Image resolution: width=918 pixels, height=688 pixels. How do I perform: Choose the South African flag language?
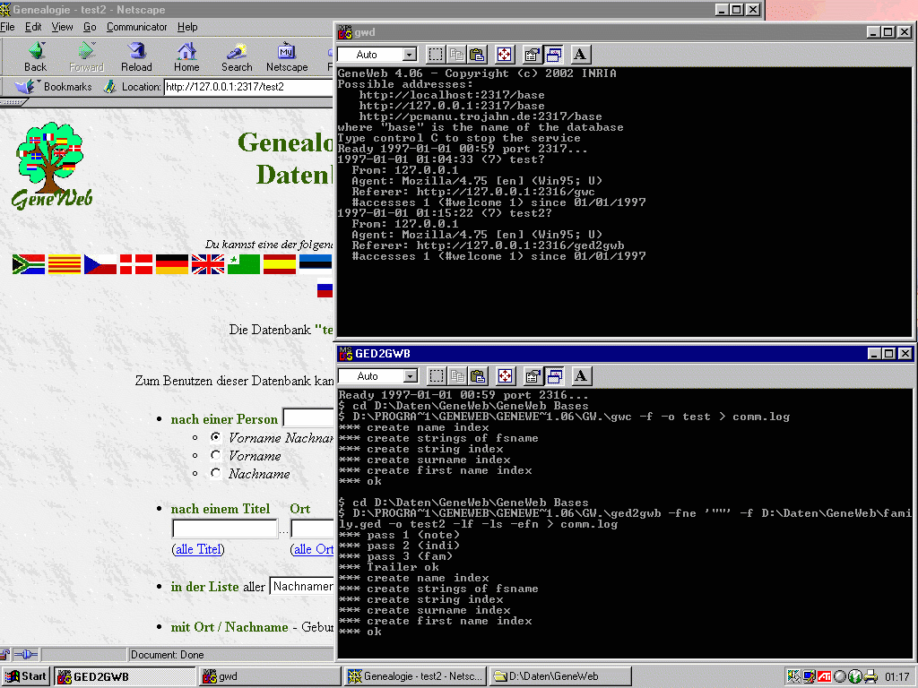pos(29,264)
